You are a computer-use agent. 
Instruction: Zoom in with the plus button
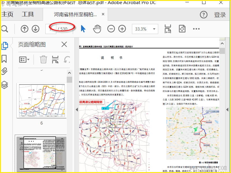[x=122, y=29]
